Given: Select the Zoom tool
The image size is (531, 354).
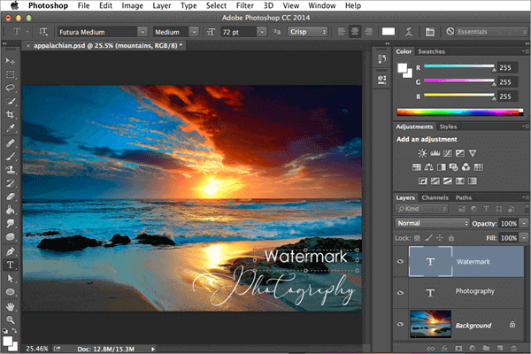Looking at the screenshot, I should point(10,319).
